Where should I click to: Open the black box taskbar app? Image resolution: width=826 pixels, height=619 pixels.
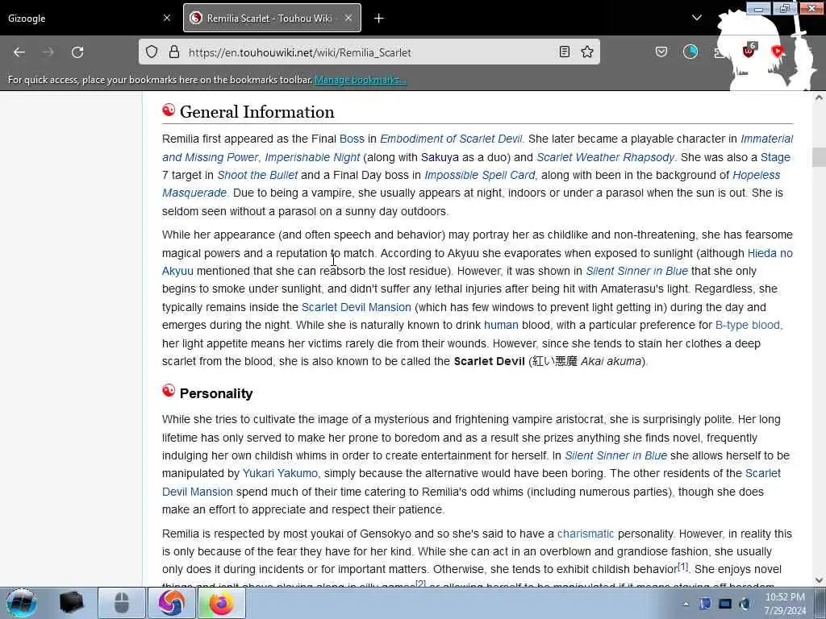[x=71, y=603]
